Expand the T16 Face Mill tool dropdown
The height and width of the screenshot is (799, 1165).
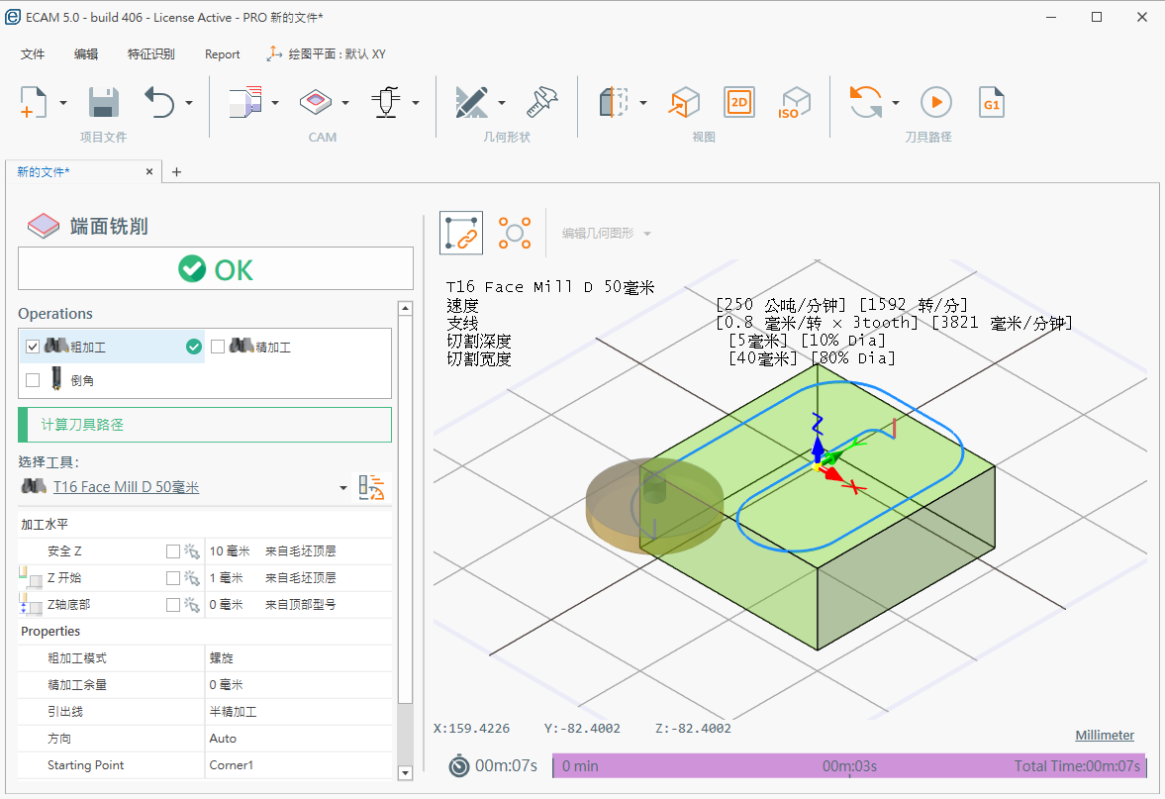(x=343, y=488)
